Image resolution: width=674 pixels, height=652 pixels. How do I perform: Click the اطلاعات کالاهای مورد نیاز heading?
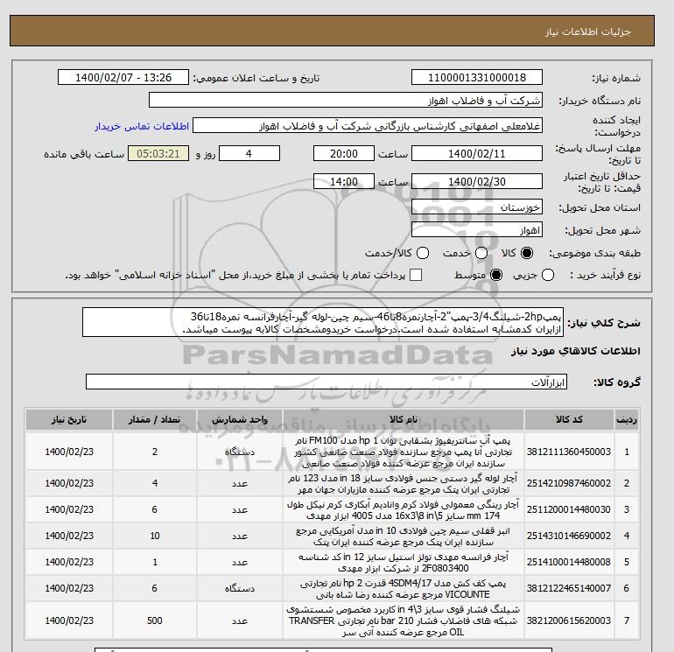coord(576,351)
